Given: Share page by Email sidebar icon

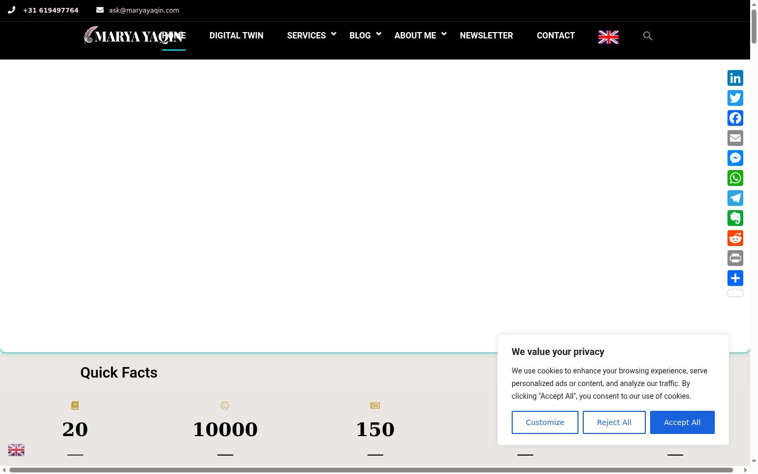Looking at the screenshot, I should pos(735,138).
